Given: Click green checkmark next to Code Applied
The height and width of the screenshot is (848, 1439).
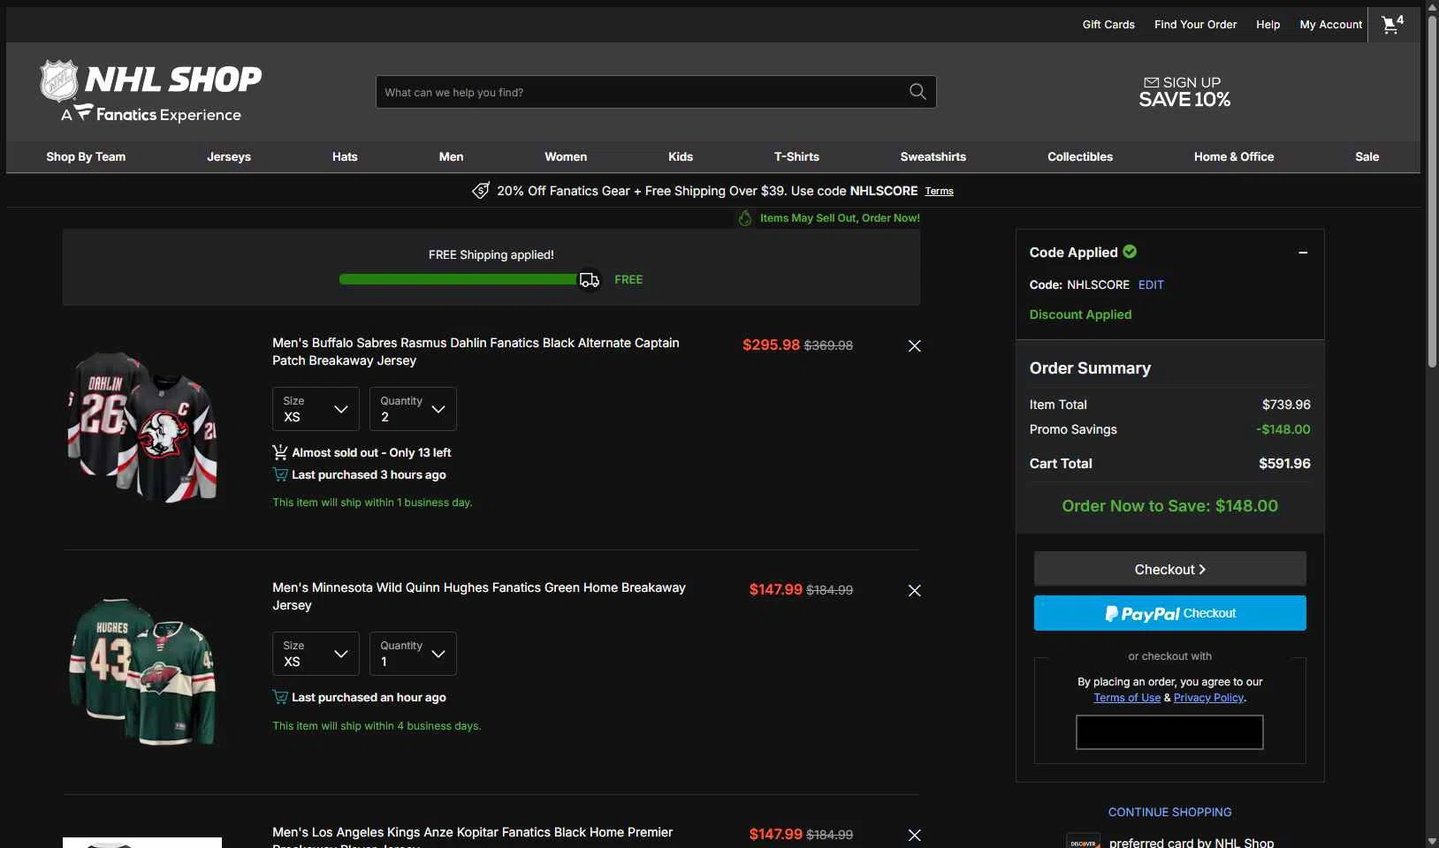Looking at the screenshot, I should pyautogui.click(x=1130, y=252).
